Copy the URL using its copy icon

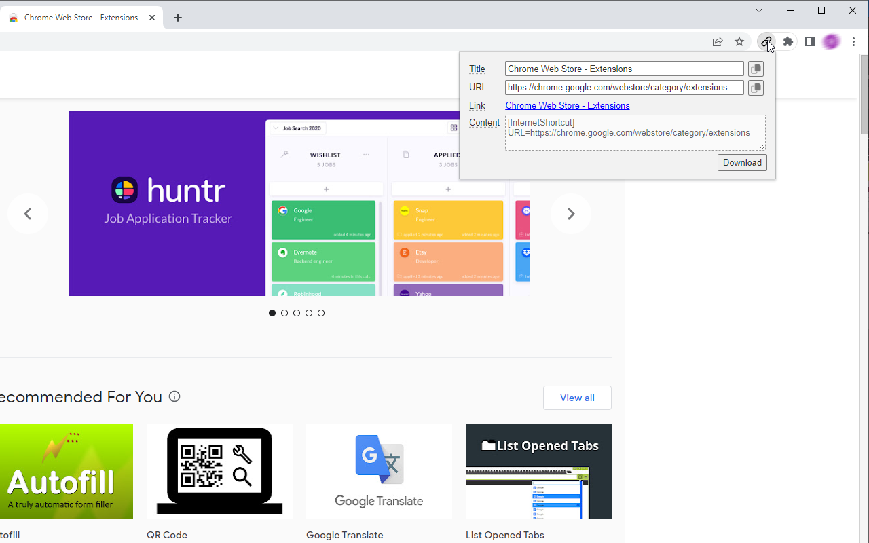(756, 88)
